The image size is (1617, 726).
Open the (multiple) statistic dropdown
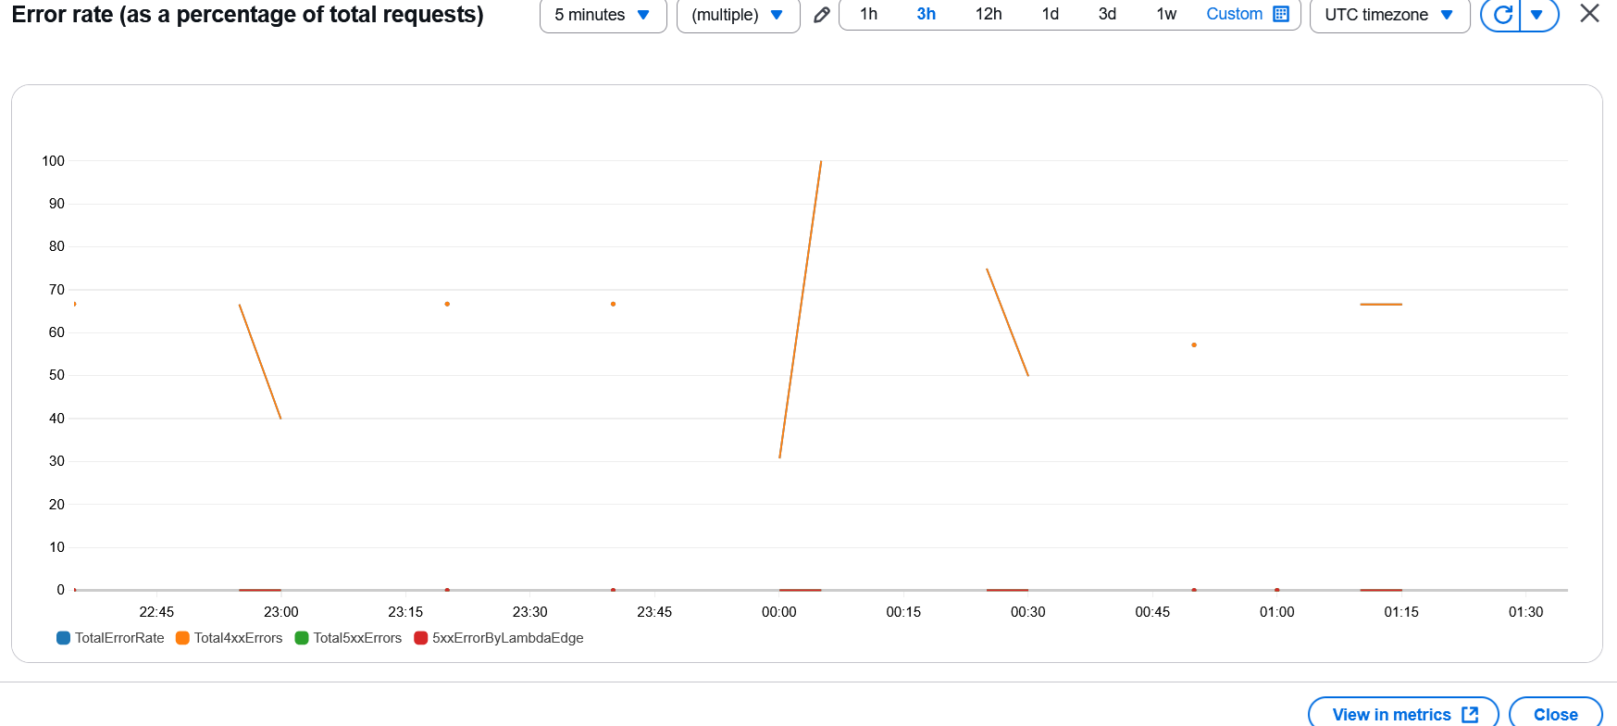[738, 15]
